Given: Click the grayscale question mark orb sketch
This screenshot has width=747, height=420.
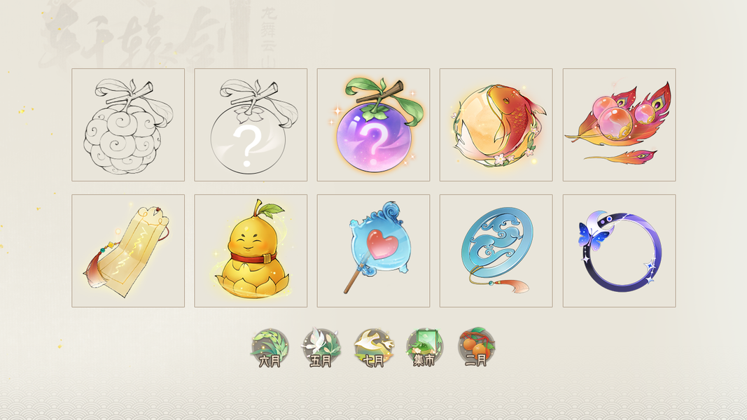Looking at the screenshot, I should pyautogui.click(x=251, y=125).
